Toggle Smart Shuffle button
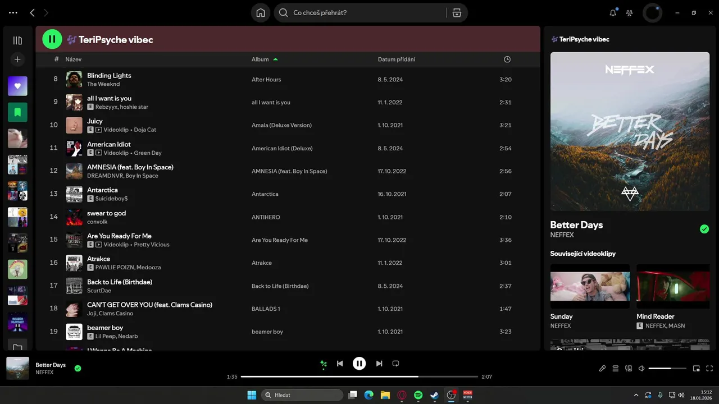The height and width of the screenshot is (404, 719). [323, 364]
